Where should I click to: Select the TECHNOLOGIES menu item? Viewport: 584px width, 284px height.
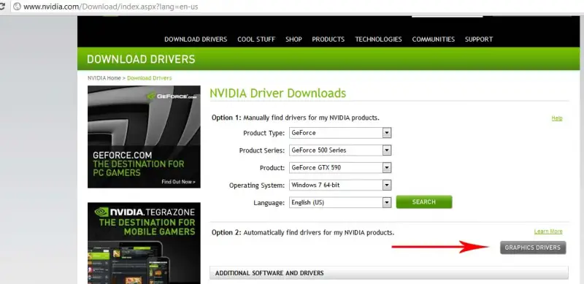(378, 39)
